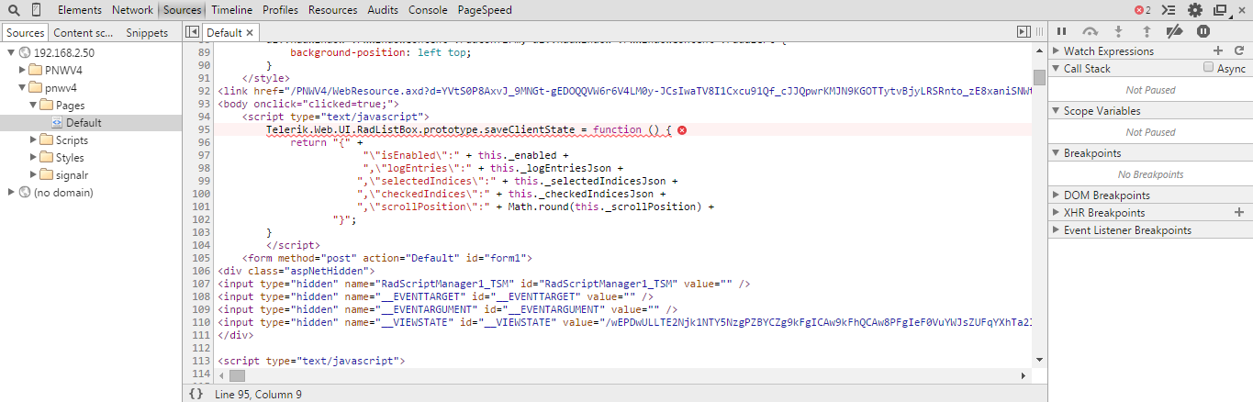Image resolution: width=1253 pixels, height=402 pixels.
Task: Select the Snippets sub-tab
Action: point(147,33)
